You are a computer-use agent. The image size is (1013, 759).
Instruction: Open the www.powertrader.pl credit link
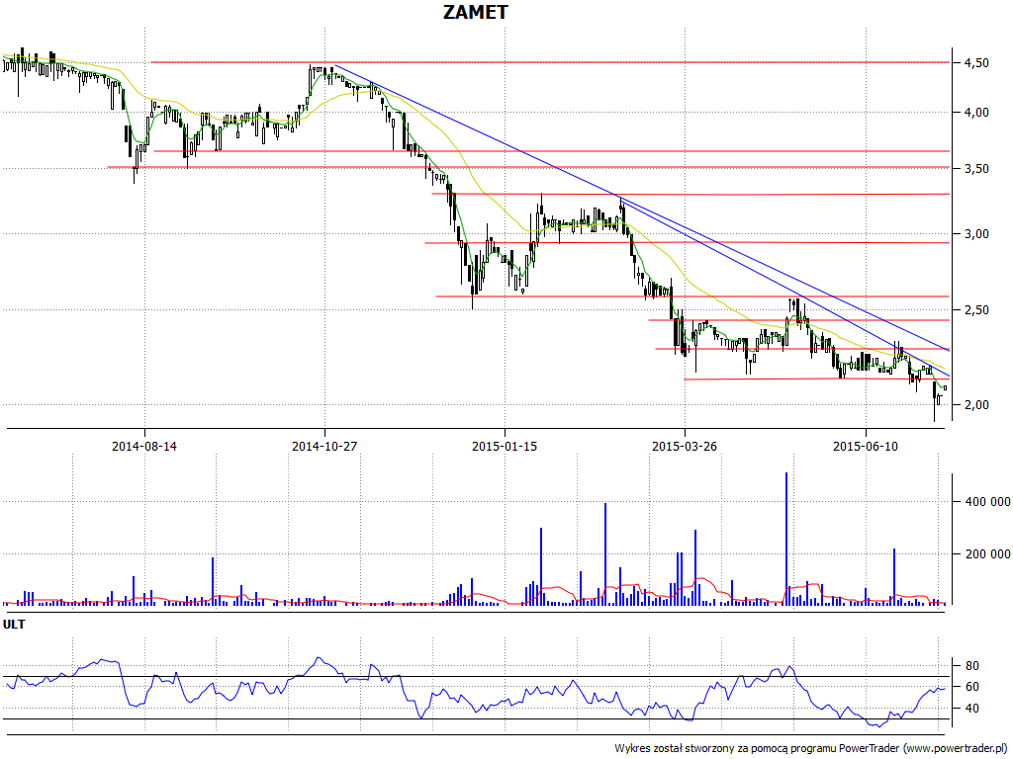click(956, 748)
